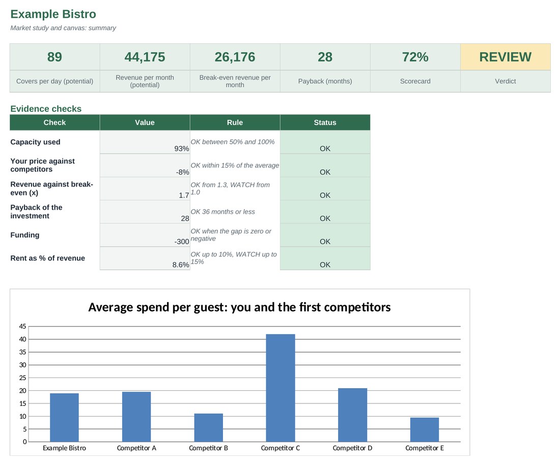Click the 'Competitor B' axis label
The image size is (560, 465).
click(x=209, y=448)
